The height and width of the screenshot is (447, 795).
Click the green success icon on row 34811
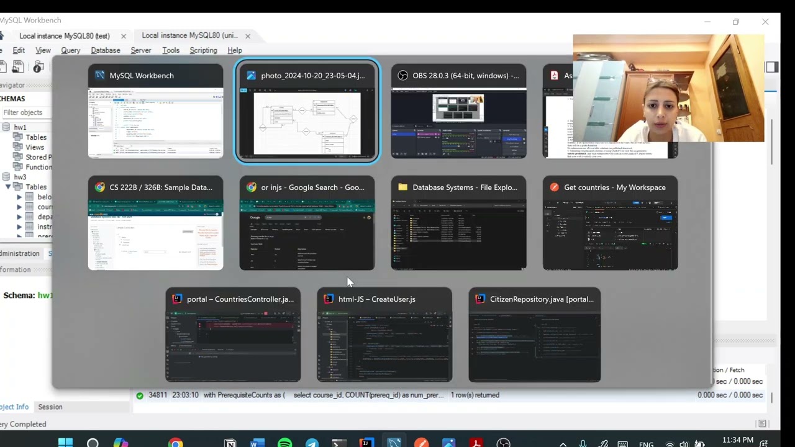coord(140,395)
